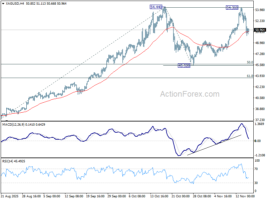Click the 53.980 price axis value
This screenshot has width=267, height=200.
point(260,10)
